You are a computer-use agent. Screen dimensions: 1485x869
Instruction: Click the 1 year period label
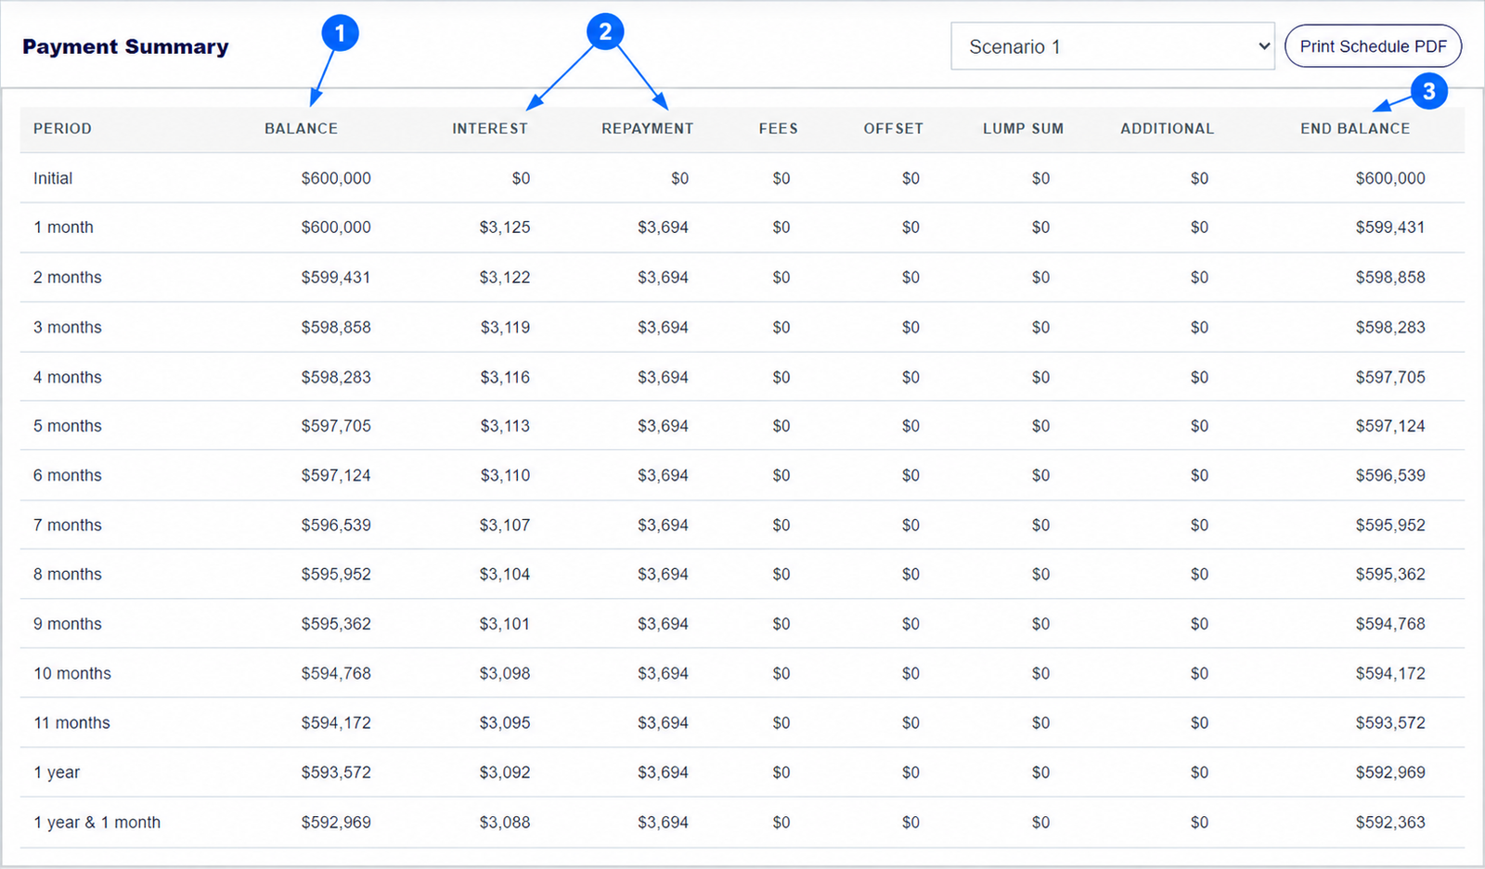[57, 772]
